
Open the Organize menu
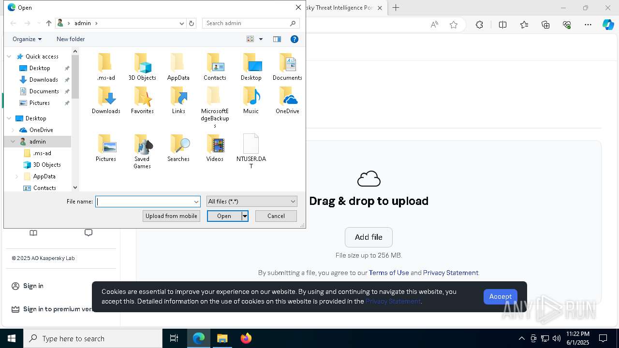(27, 39)
